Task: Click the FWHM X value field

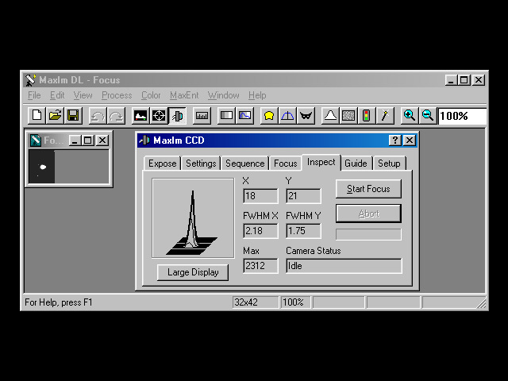Action: [x=260, y=231]
